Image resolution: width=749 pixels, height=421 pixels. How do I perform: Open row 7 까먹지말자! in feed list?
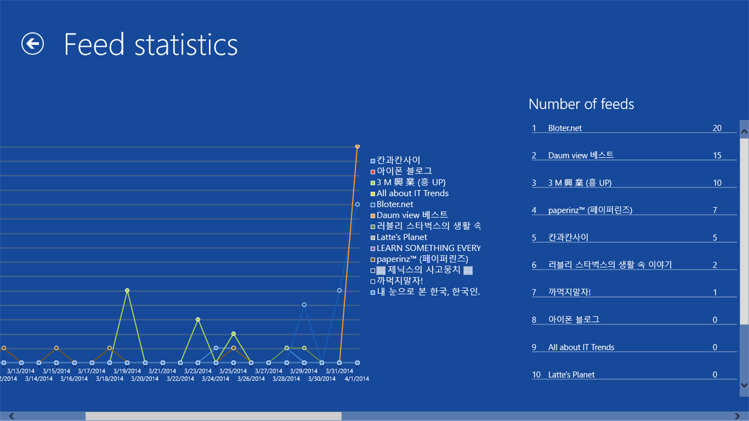pos(634,292)
